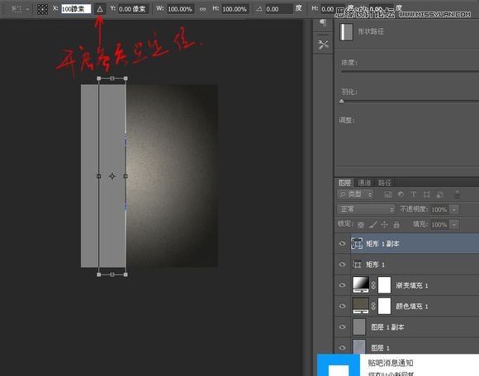This screenshot has height=376, width=479.
Task: Click the X position input field
Action: (x=76, y=9)
